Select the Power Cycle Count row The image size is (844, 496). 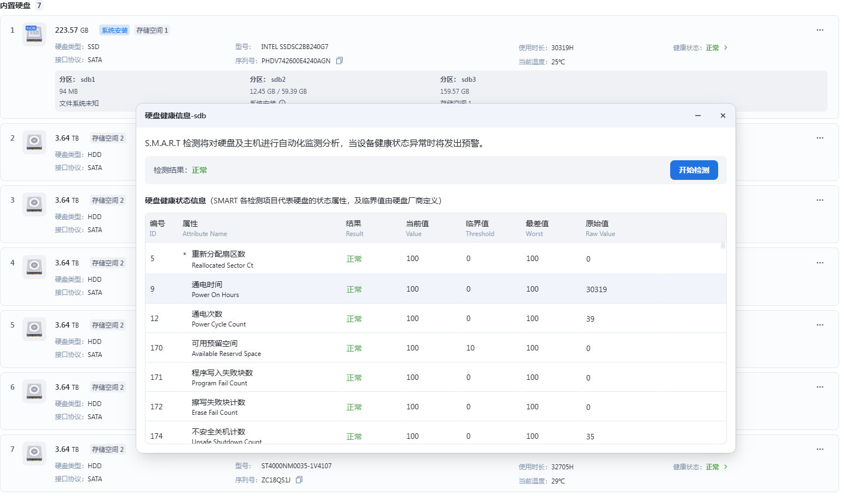click(x=435, y=318)
